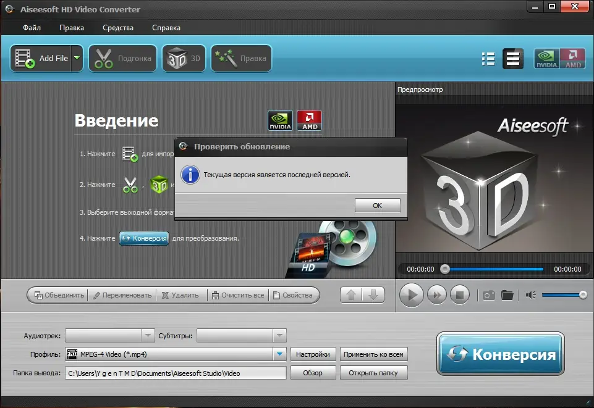
Task: Adjust the volume slider
Action: pyautogui.click(x=564, y=295)
